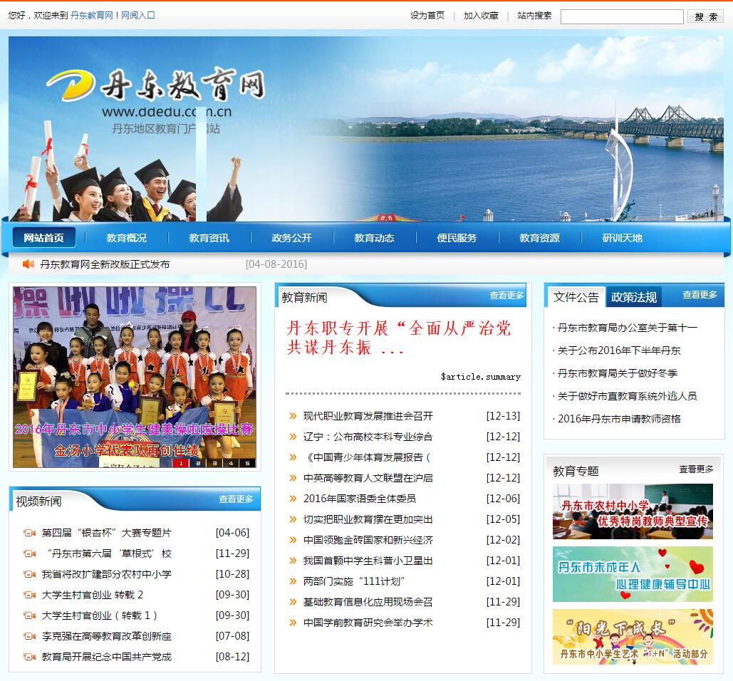Open news 基础教育信息化应用现场会召

[x=368, y=602]
